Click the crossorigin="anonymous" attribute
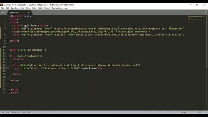The width and height of the screenshot is (208, 117). pos(133,32)
